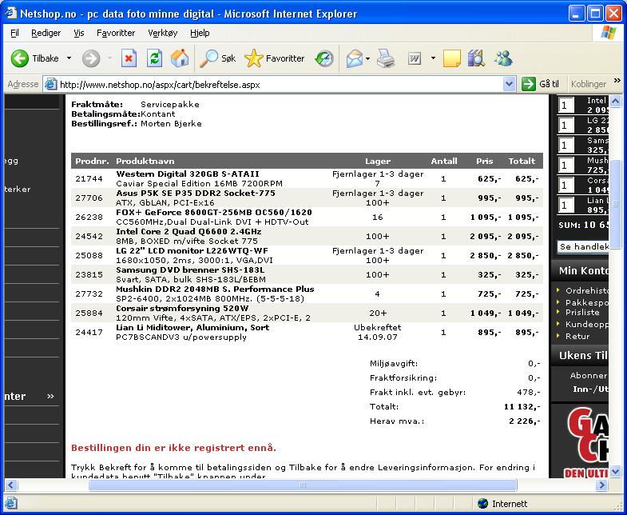Open the Fil menu
Viewport: 627px width, 515px height.
pyautogui.click(x=14, y=33)
